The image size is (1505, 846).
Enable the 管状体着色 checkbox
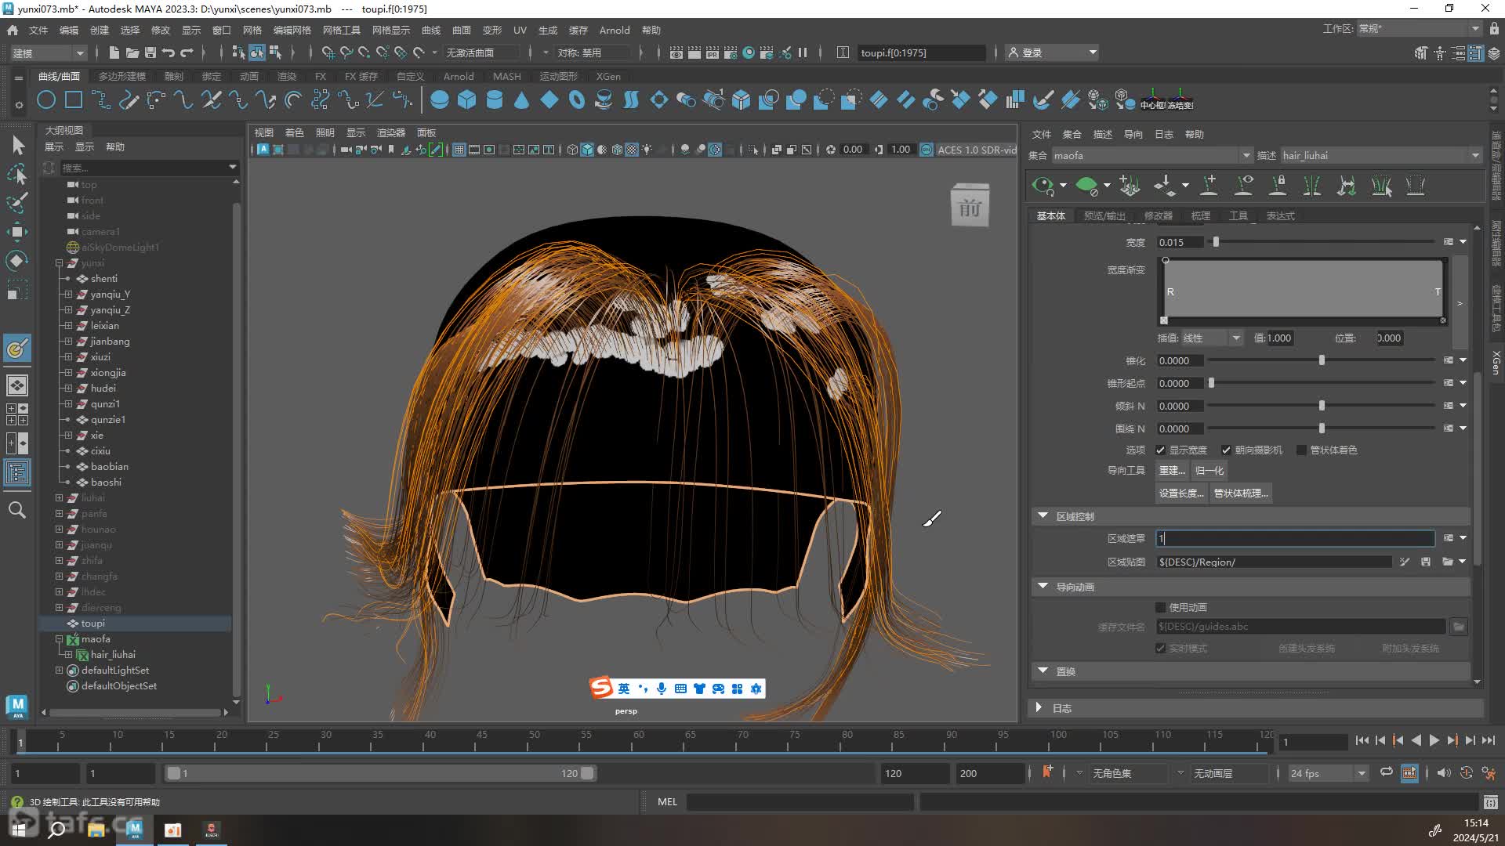[x=1302, y=450]
